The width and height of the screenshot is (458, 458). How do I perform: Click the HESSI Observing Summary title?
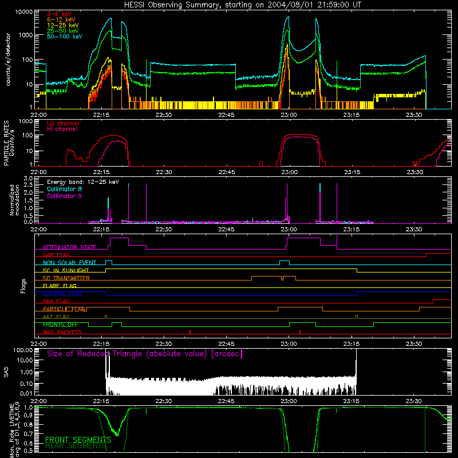tap(242, 5)
